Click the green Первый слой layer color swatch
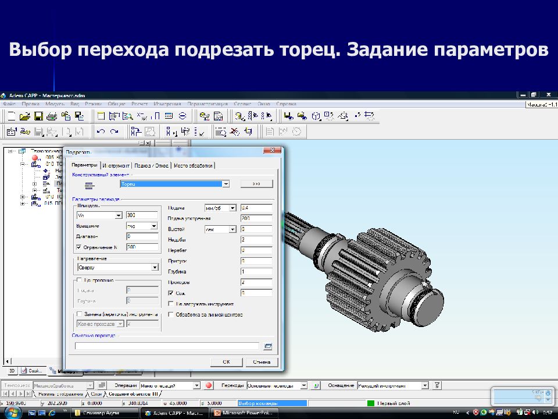This screenshot has height=419, width=558. click(x=371, y=403)
